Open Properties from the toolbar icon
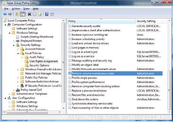The image size is (173, 123). click(35, 14)
